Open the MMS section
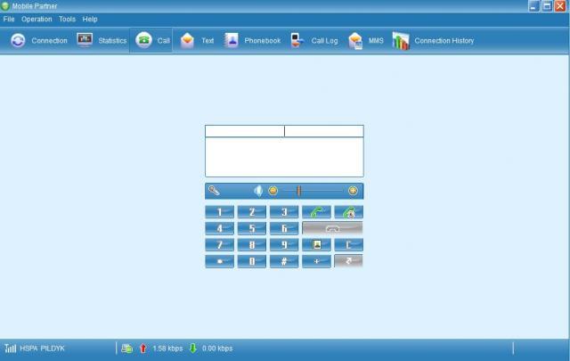The height and width of the screenshot is (361, 570). [366, 41]
